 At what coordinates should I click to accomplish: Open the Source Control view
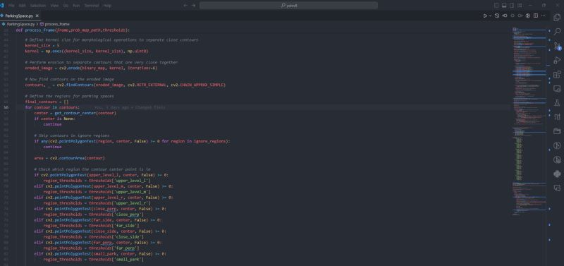pyautogui.click(x=557, y=46)
